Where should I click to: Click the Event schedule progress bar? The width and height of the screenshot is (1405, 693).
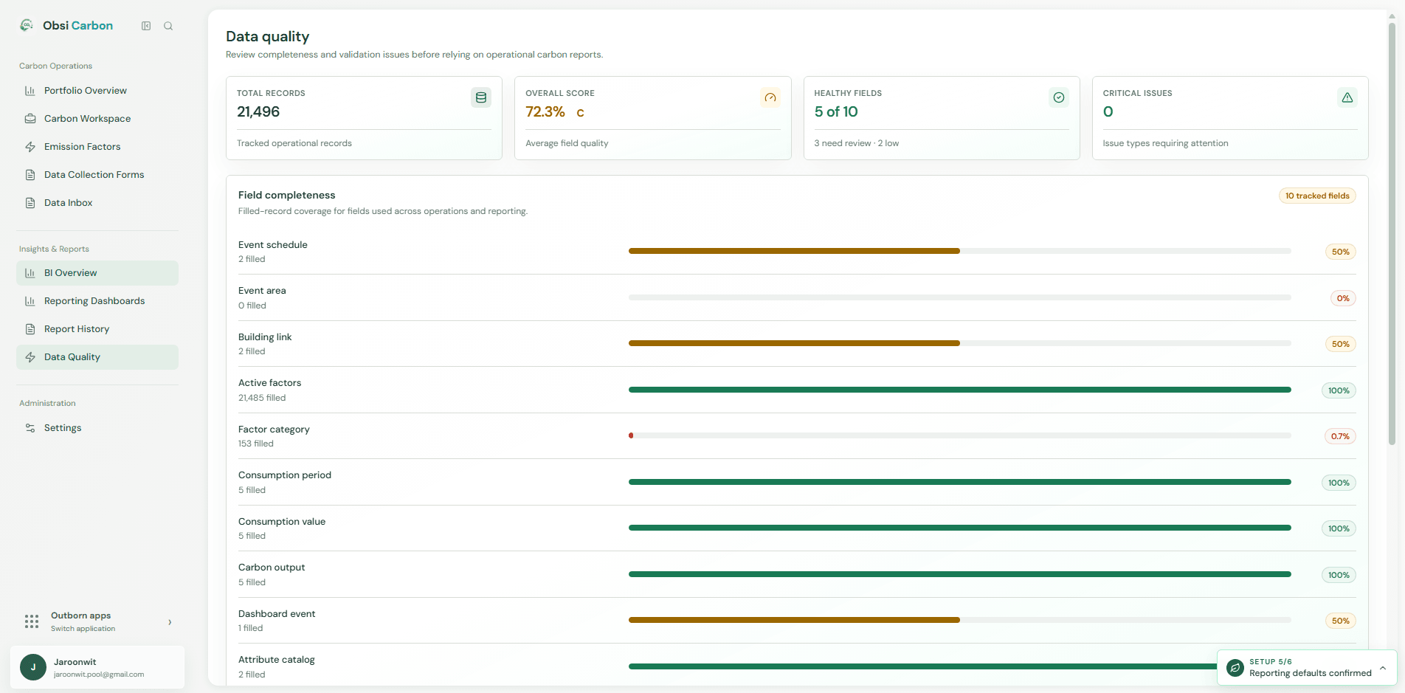960,251
